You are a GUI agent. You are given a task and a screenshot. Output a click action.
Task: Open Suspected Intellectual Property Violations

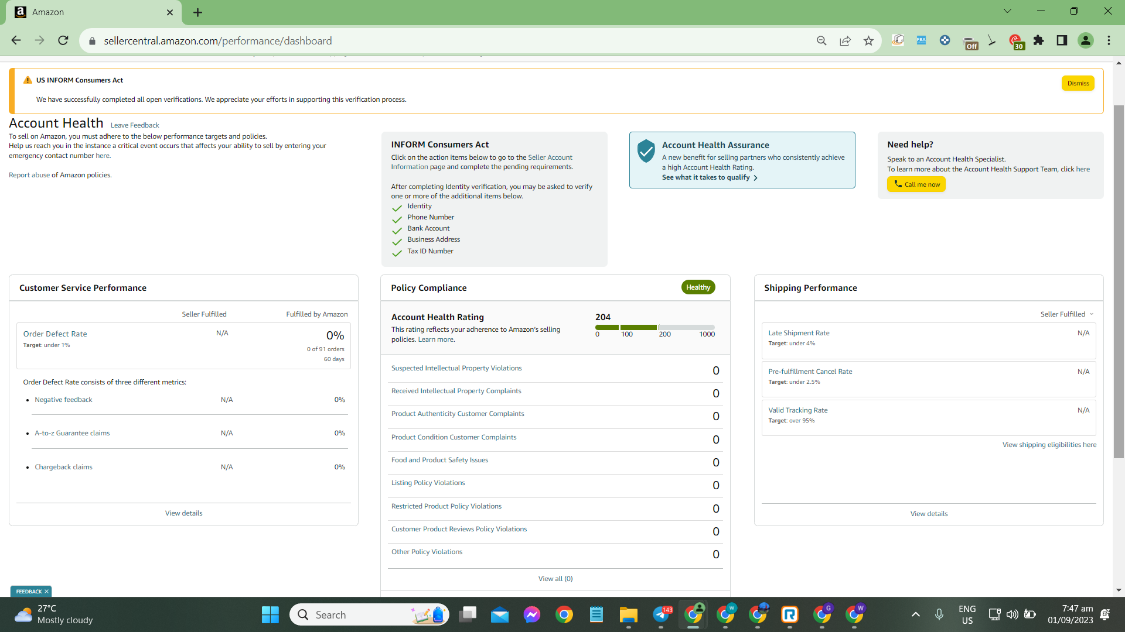point(456,368)
